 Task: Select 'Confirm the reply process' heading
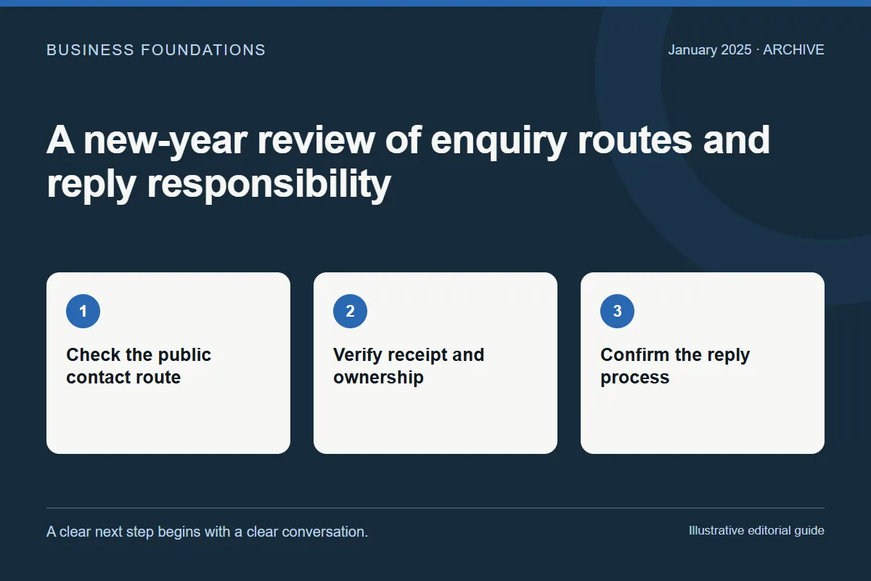pos(675,366)
